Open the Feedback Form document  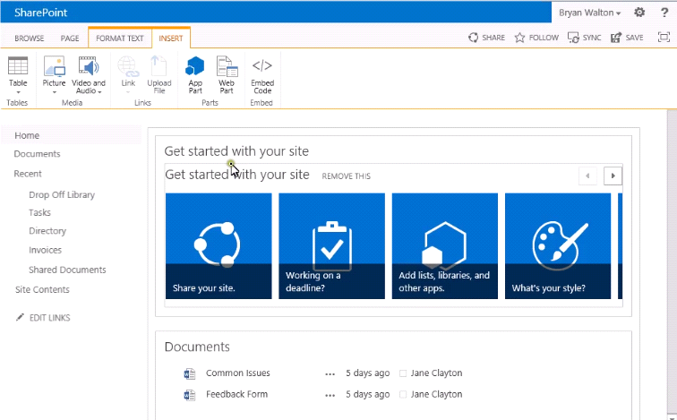236,394
